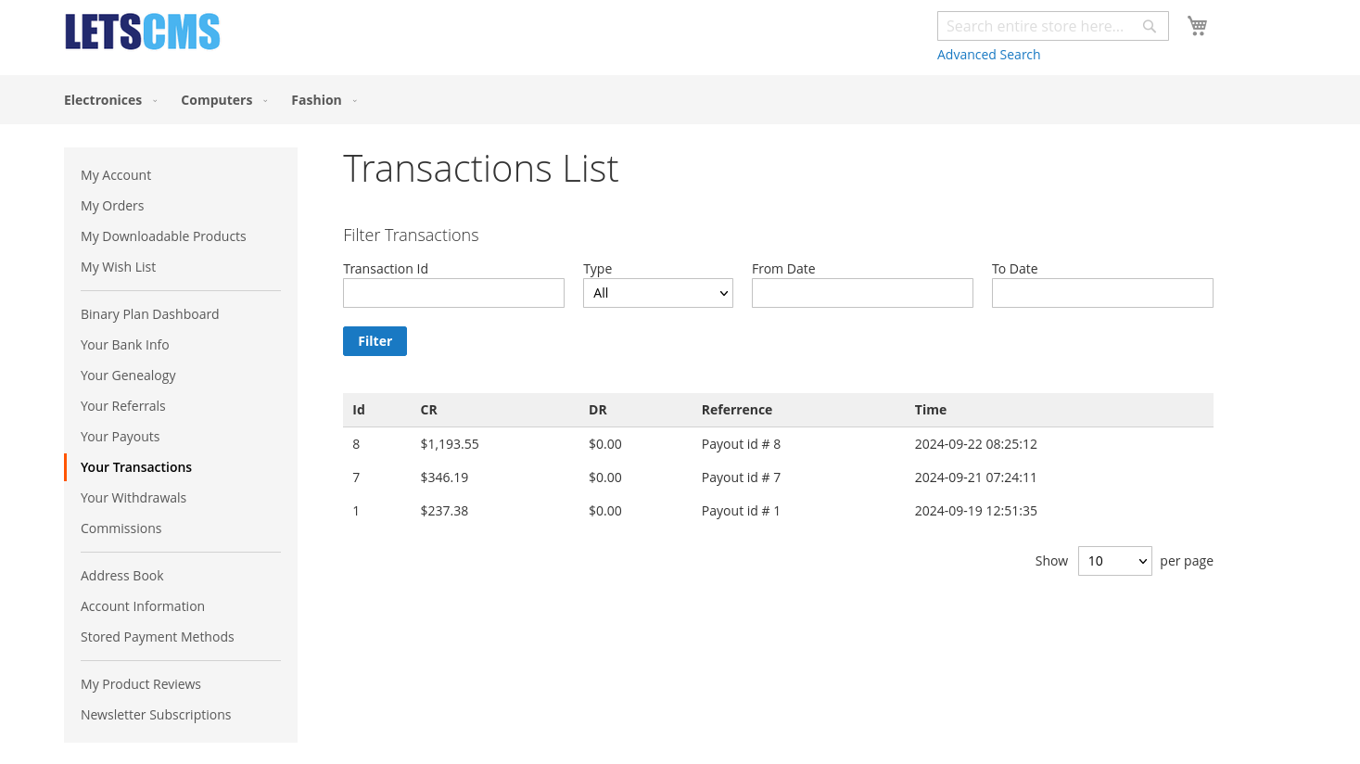Go to Binary Plan Dashboard
Image resolution: width=1360 pixels, height=764 pixels.
(x=149, y=314)
